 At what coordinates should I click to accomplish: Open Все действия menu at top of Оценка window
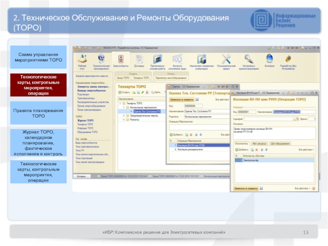[x=222, y=100]
